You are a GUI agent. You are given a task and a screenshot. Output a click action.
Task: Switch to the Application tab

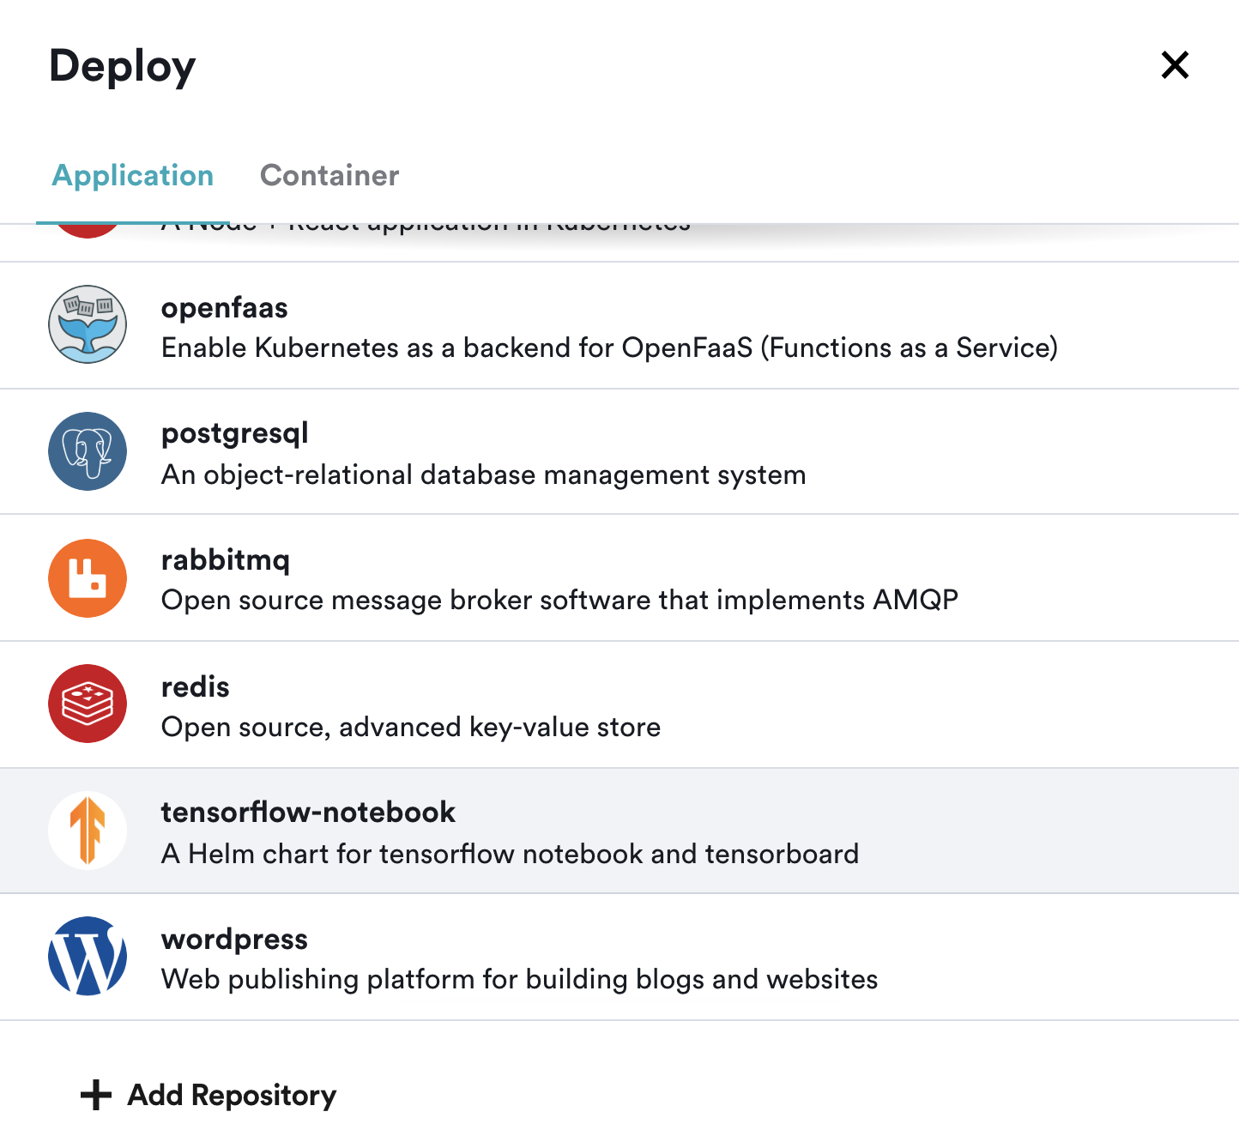[x=133, y=176]
